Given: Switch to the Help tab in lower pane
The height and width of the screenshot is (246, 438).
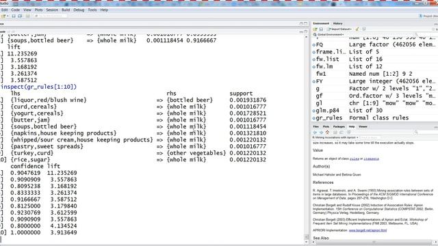Looking at the screenshot, I should point(352,126).
